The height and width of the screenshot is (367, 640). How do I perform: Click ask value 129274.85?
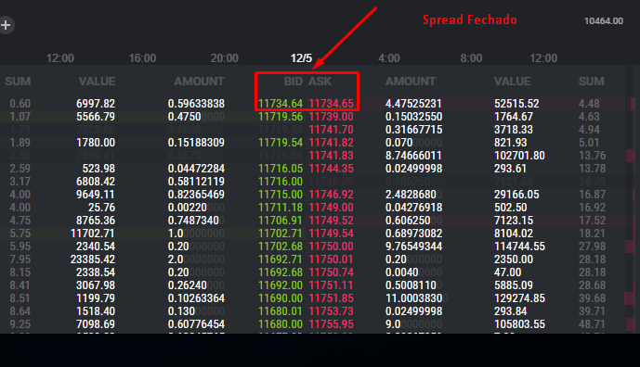click(519, 298)
